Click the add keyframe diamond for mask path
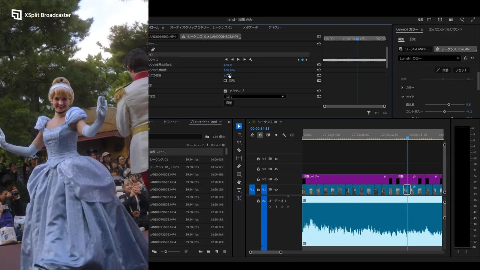Screen dimensions: 480x270 (303, 60)
